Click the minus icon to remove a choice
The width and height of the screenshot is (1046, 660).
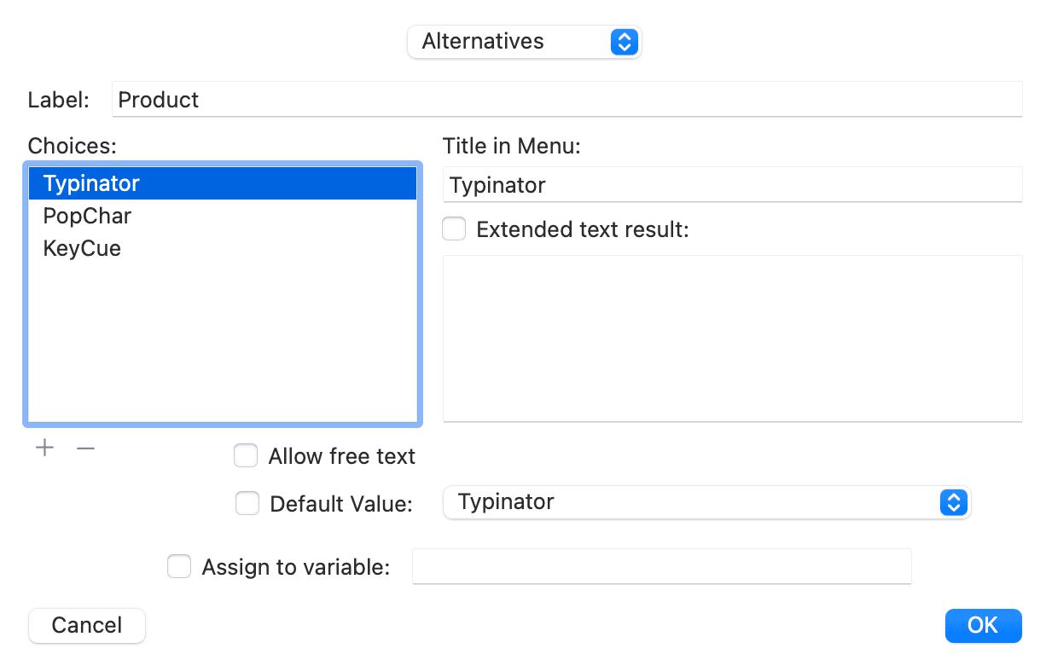click(85, 447)
